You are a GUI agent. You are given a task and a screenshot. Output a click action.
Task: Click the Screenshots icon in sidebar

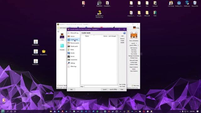click(x=69, y=60)
